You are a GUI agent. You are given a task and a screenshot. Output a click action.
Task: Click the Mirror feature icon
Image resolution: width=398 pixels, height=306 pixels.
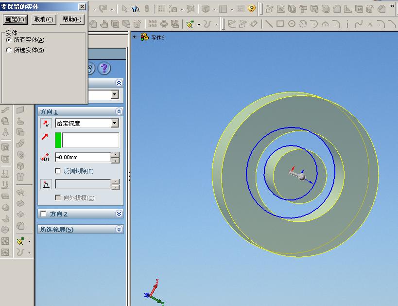click(x=175, y=24)
